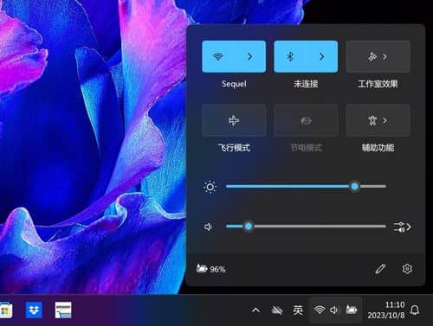Image resolution: width=433 pixels, height=326 pixels.
Task: Edit quick settings with pencil icon
Action: tap(380, 269)
